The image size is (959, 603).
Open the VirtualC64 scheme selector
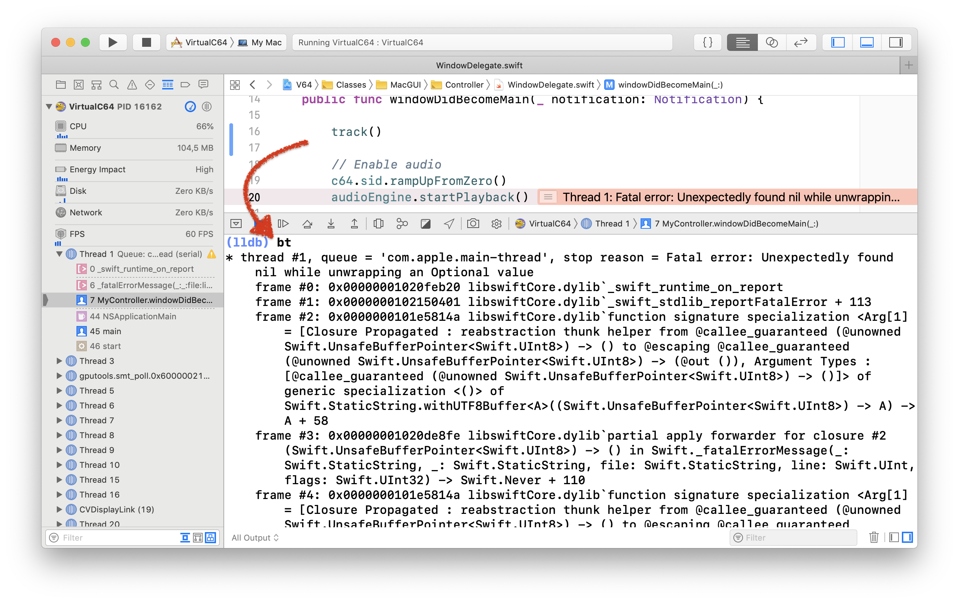click(199, 42)
